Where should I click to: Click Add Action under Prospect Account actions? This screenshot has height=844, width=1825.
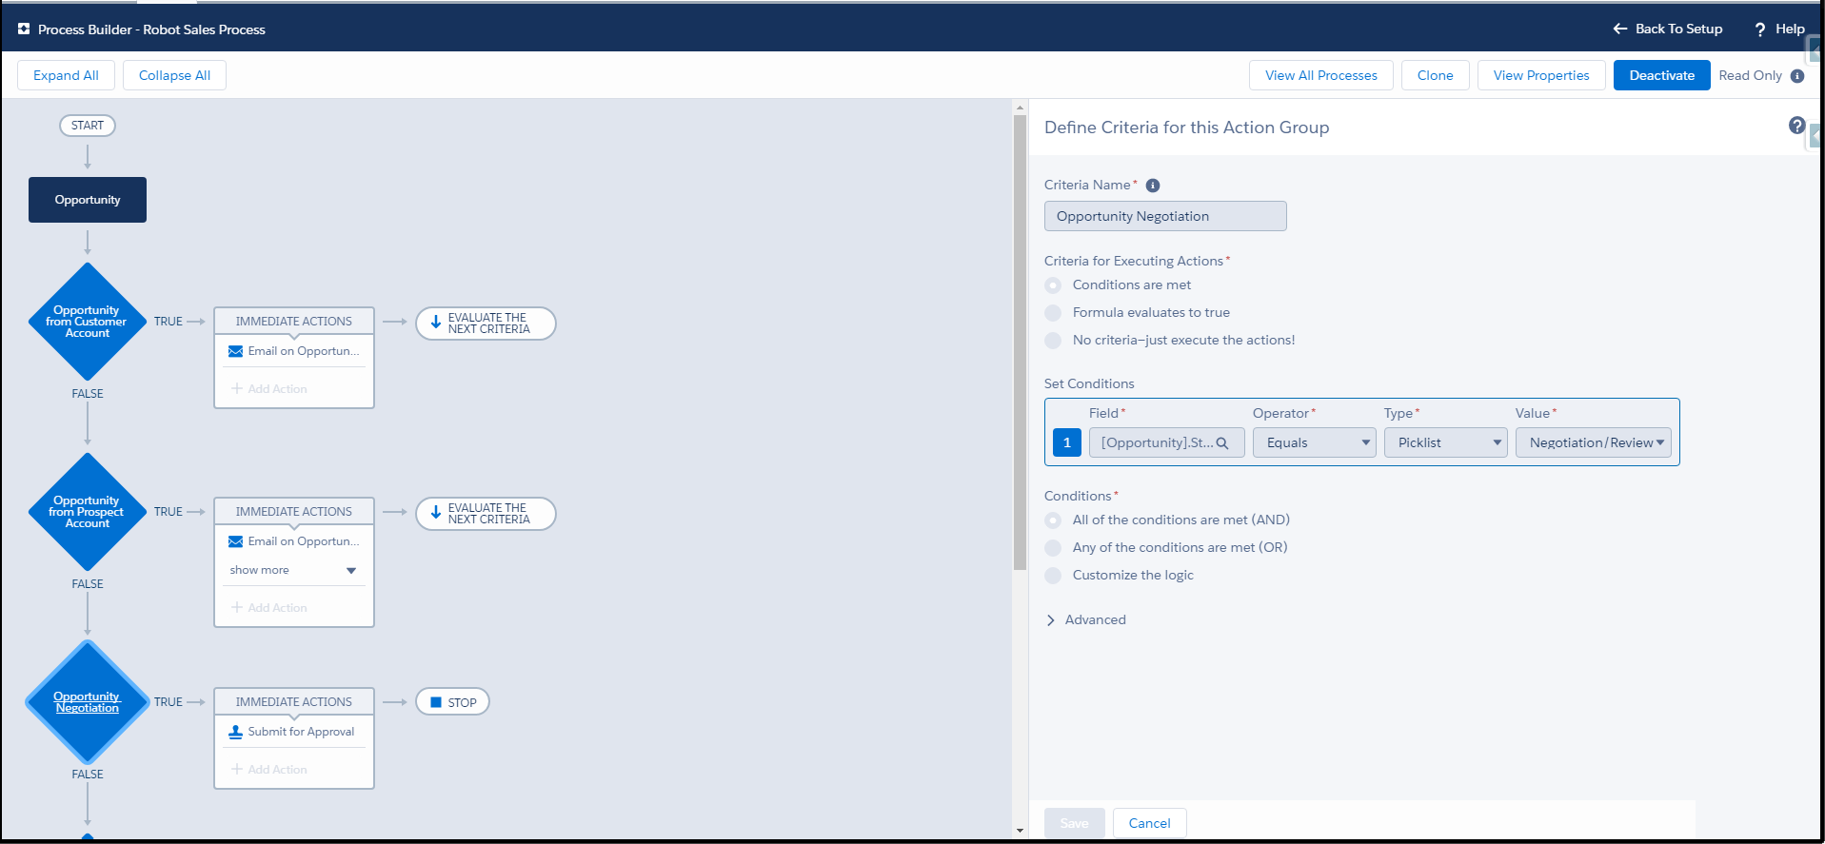269,608
